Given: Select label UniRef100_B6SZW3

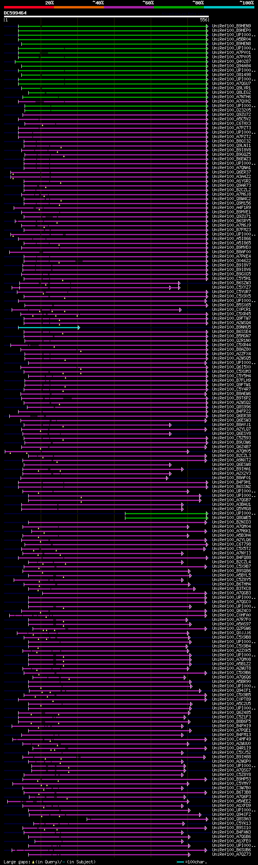Looking at the screenshot, I should 231,283.
